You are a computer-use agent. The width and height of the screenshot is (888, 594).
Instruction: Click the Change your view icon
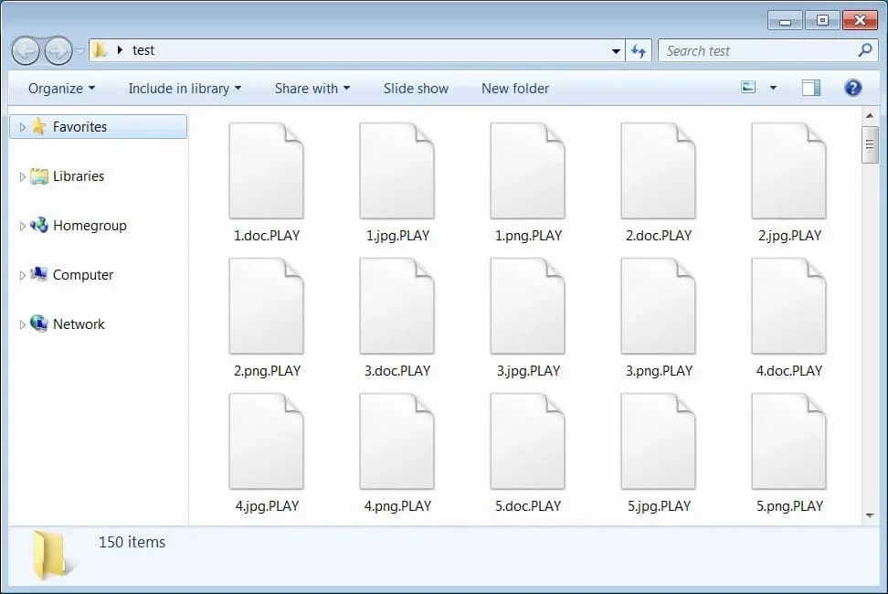click(x=749, y=88)
